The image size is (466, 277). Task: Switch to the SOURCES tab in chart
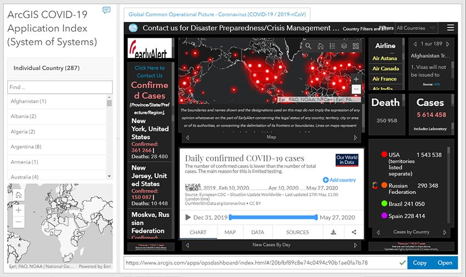coord(297,232)
